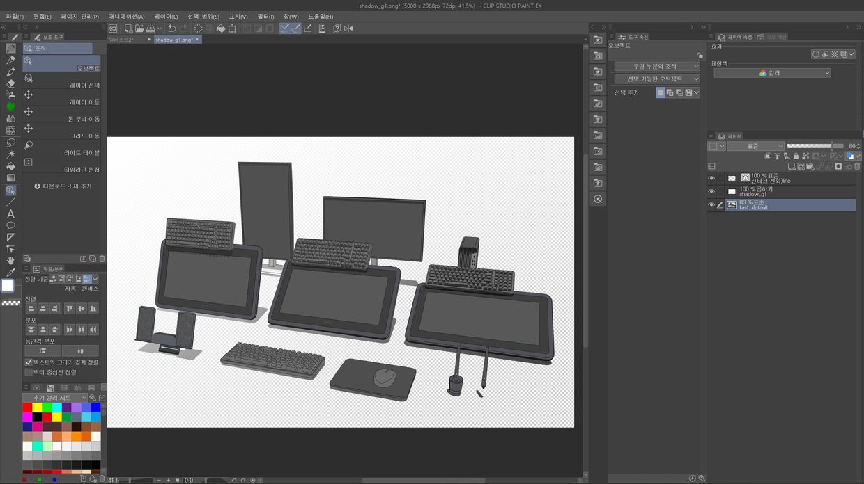Pick the yellow swatch in color set
Image resolution: width=864 pixels, height=484 pixels.
tap(37, 408)
